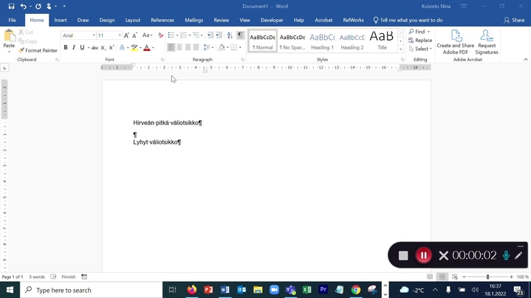The width and height of the screenshot is (531, 298).
Task: Switch to Web Layout view
Action: [x=455, y=277]
